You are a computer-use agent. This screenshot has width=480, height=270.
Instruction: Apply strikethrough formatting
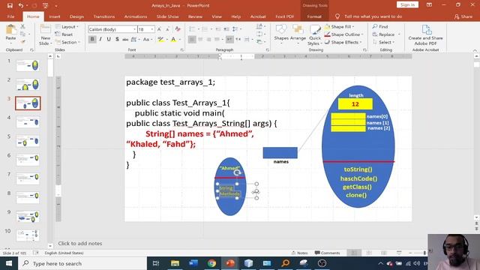tap(125, 39)
